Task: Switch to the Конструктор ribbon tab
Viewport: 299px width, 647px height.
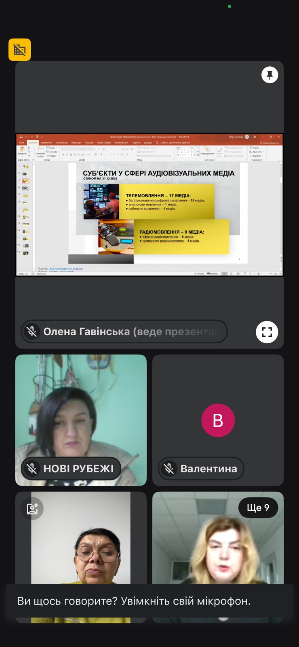Action: 61,143
